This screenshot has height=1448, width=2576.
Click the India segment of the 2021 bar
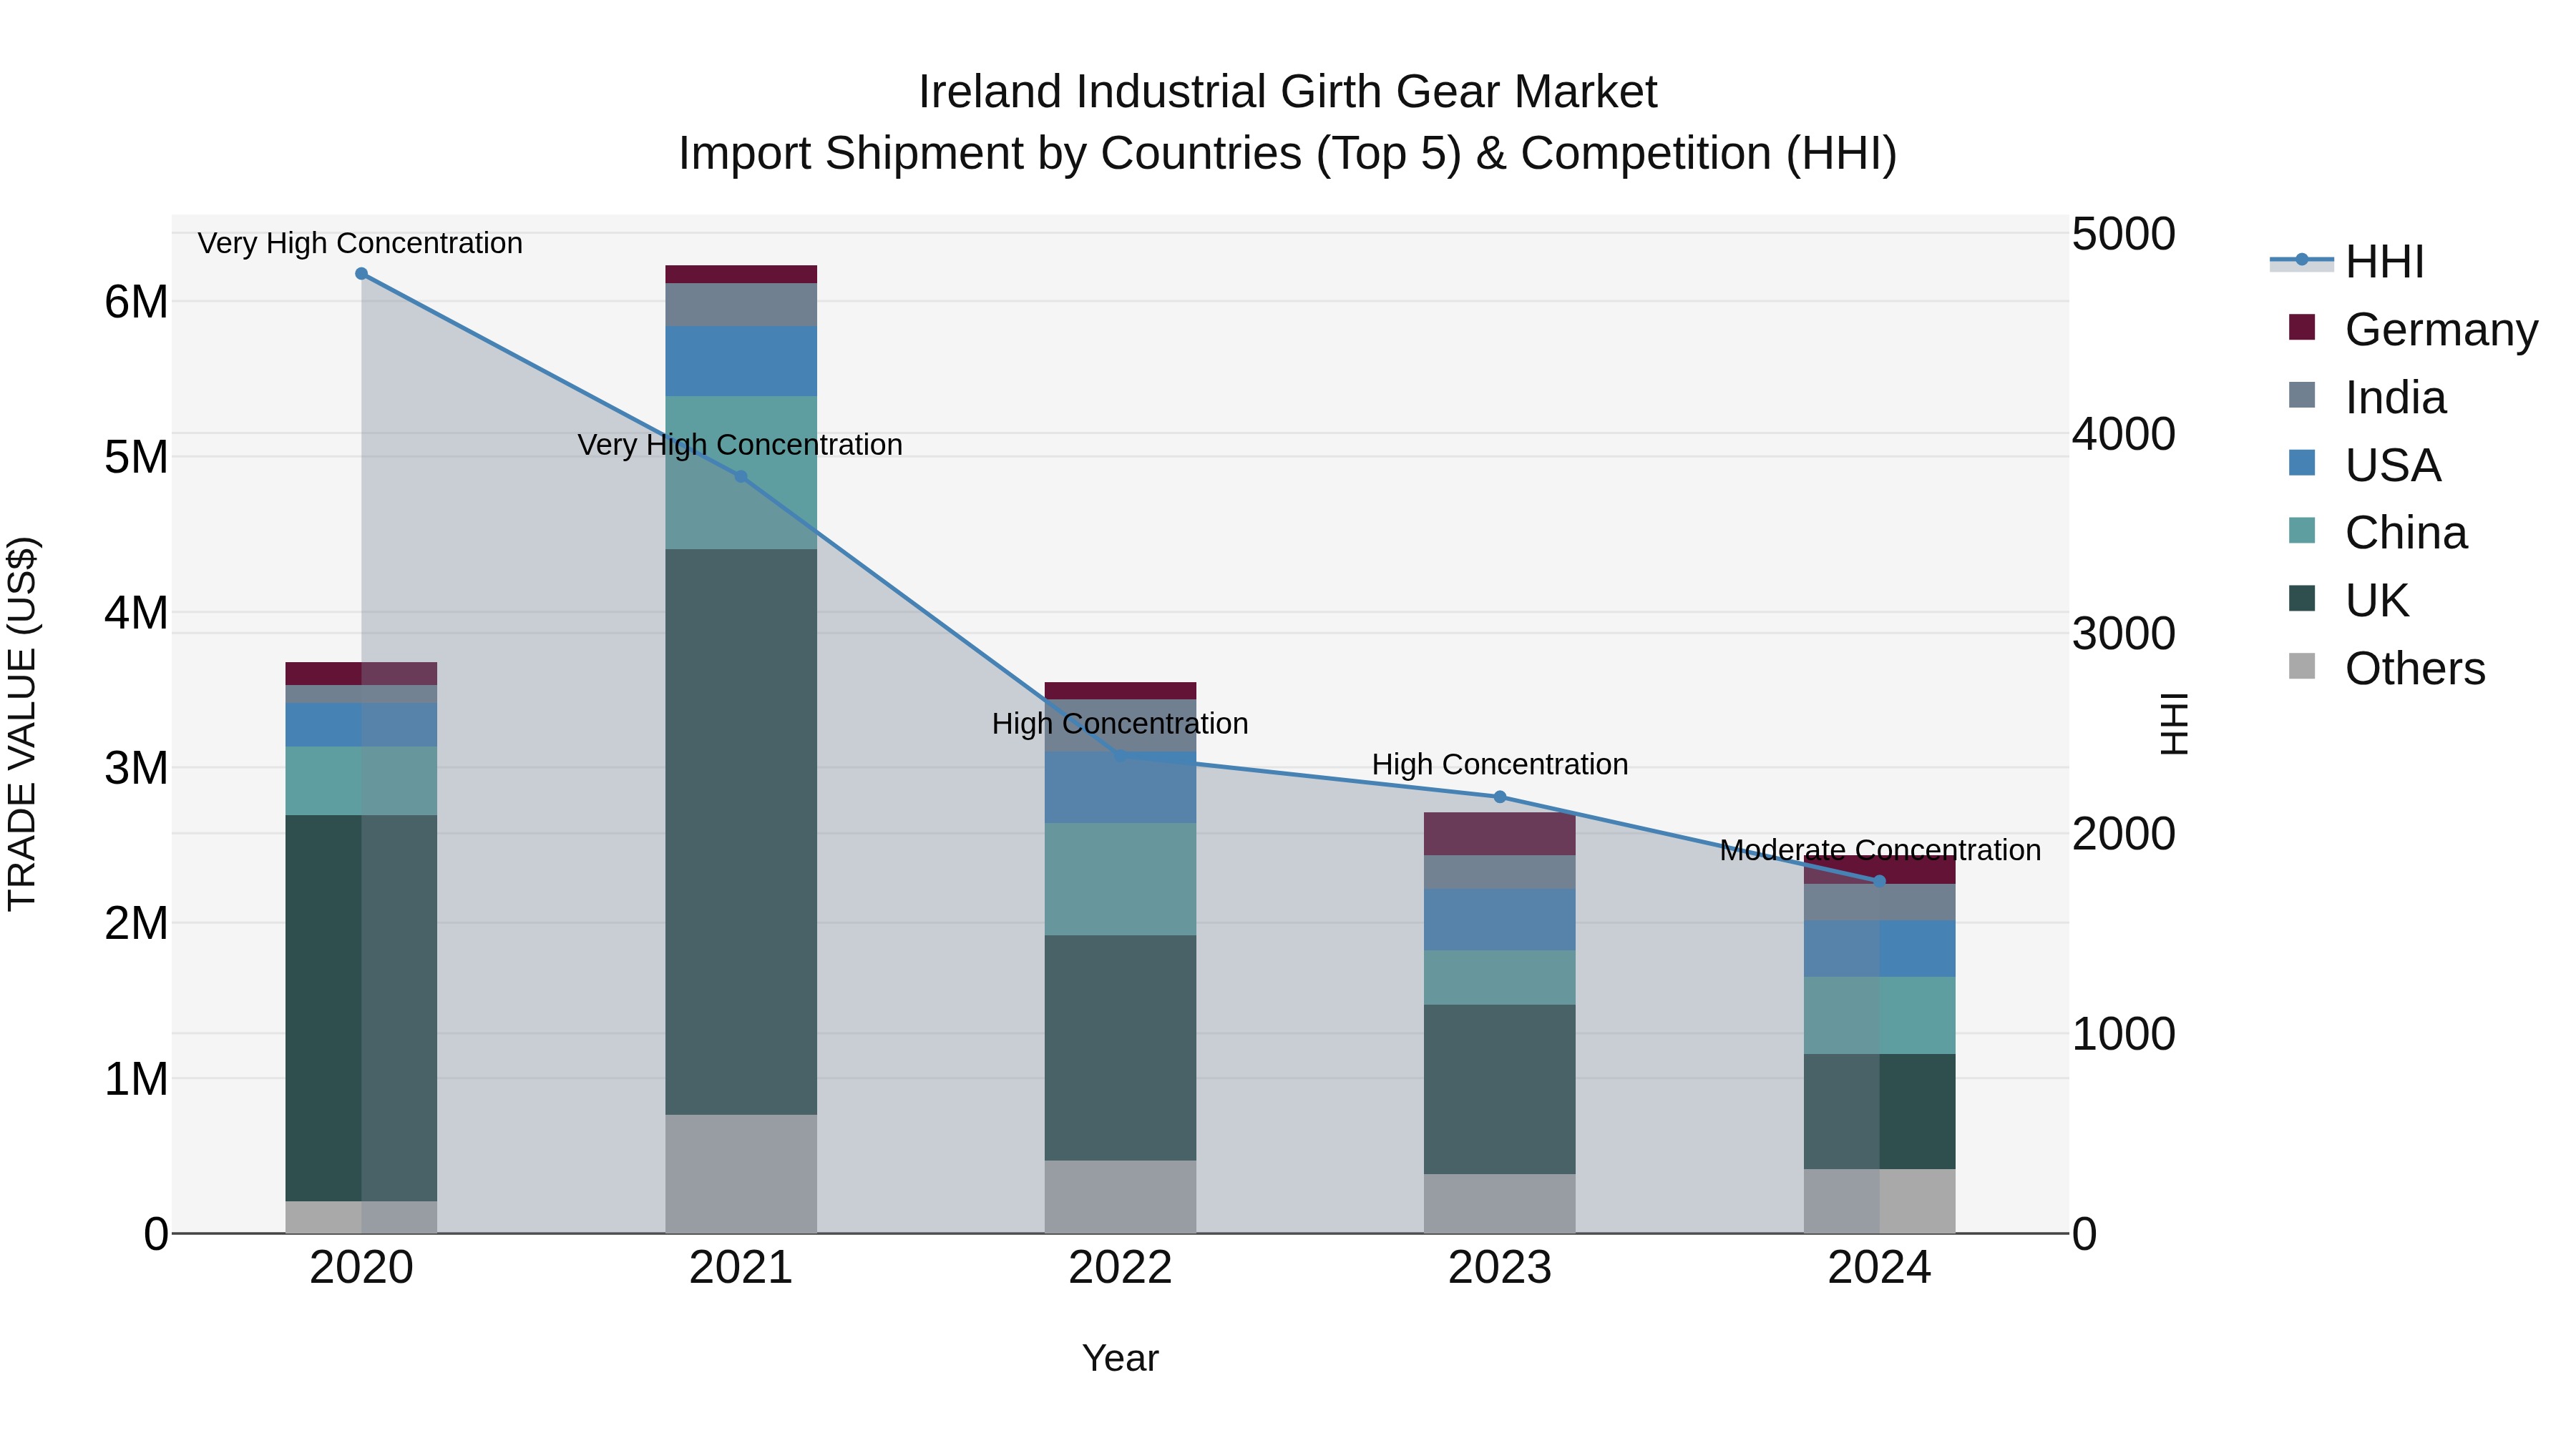tap(741, 305)
